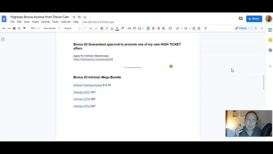Star the Highway Bonus Access document
Screen dimensions: 273x154
[x=74, y=17]
